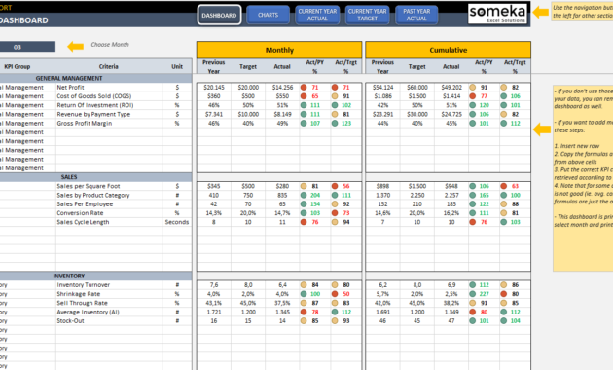The height and width of the screenshot is (370, 613).
Task: Click the red dot beside Net Profit monthly Act/PY 71
Action: [304, 88]
